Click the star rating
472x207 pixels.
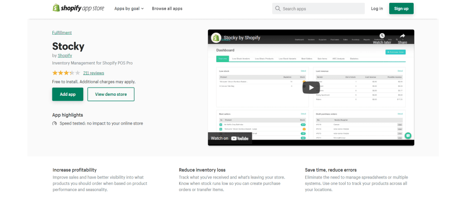tap(66, 73)
